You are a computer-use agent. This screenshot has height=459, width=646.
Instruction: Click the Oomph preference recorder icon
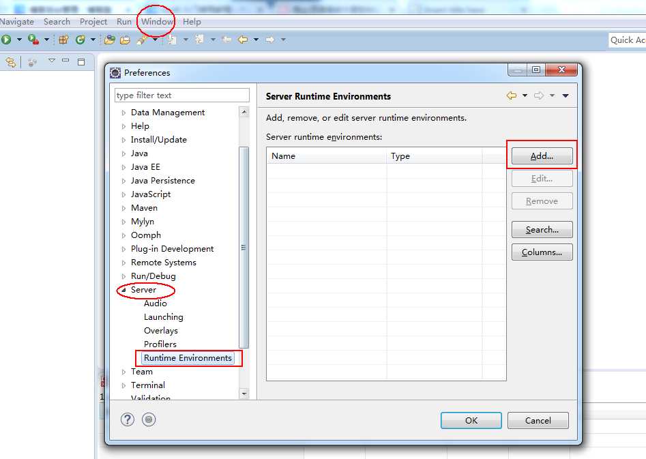point(149,419)
